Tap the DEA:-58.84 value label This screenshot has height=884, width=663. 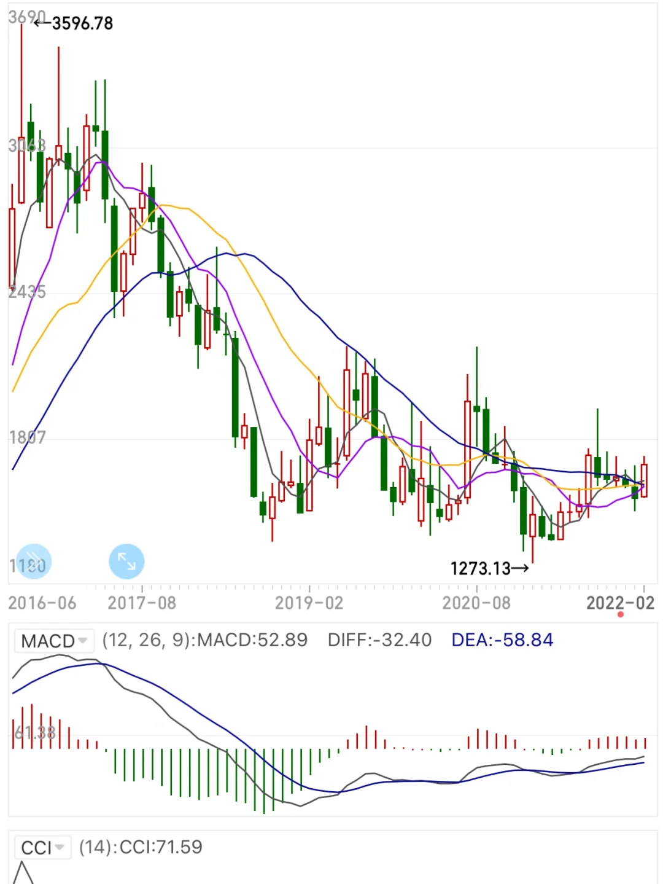pyautogui.click(x=502, y=640)
